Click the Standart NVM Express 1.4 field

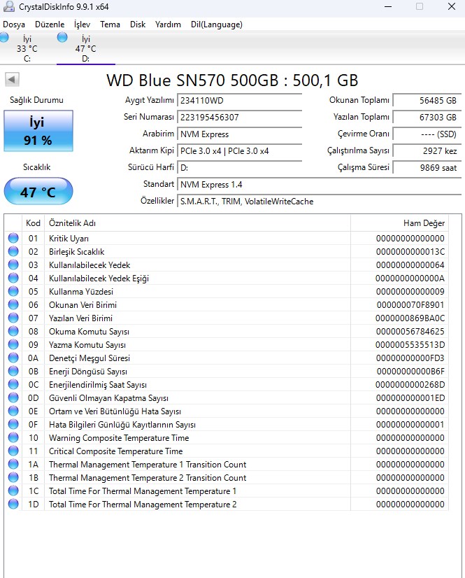coord(319,185)
